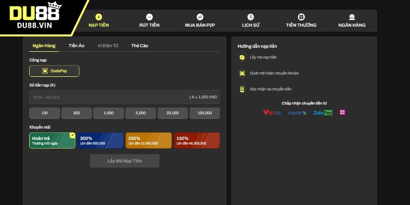Click the Rút Tiền minus icon
The width and height of the screenshot is (410, 205).
coord(149,17)
